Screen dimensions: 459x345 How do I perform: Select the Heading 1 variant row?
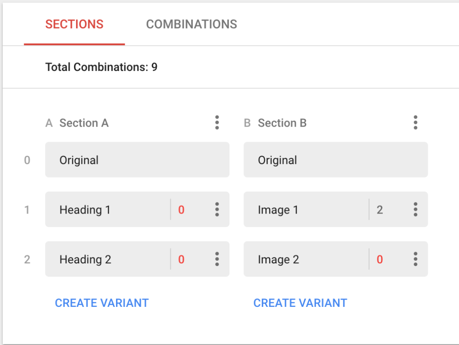coord(107,210)
